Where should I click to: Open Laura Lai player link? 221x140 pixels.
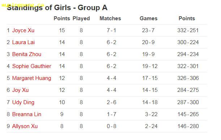(24, 42)
